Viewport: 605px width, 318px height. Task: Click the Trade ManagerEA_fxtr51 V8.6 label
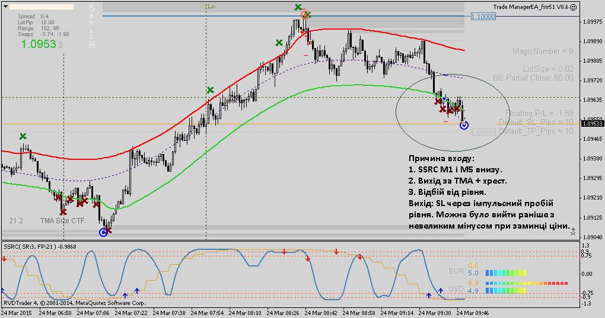(530, 7)
